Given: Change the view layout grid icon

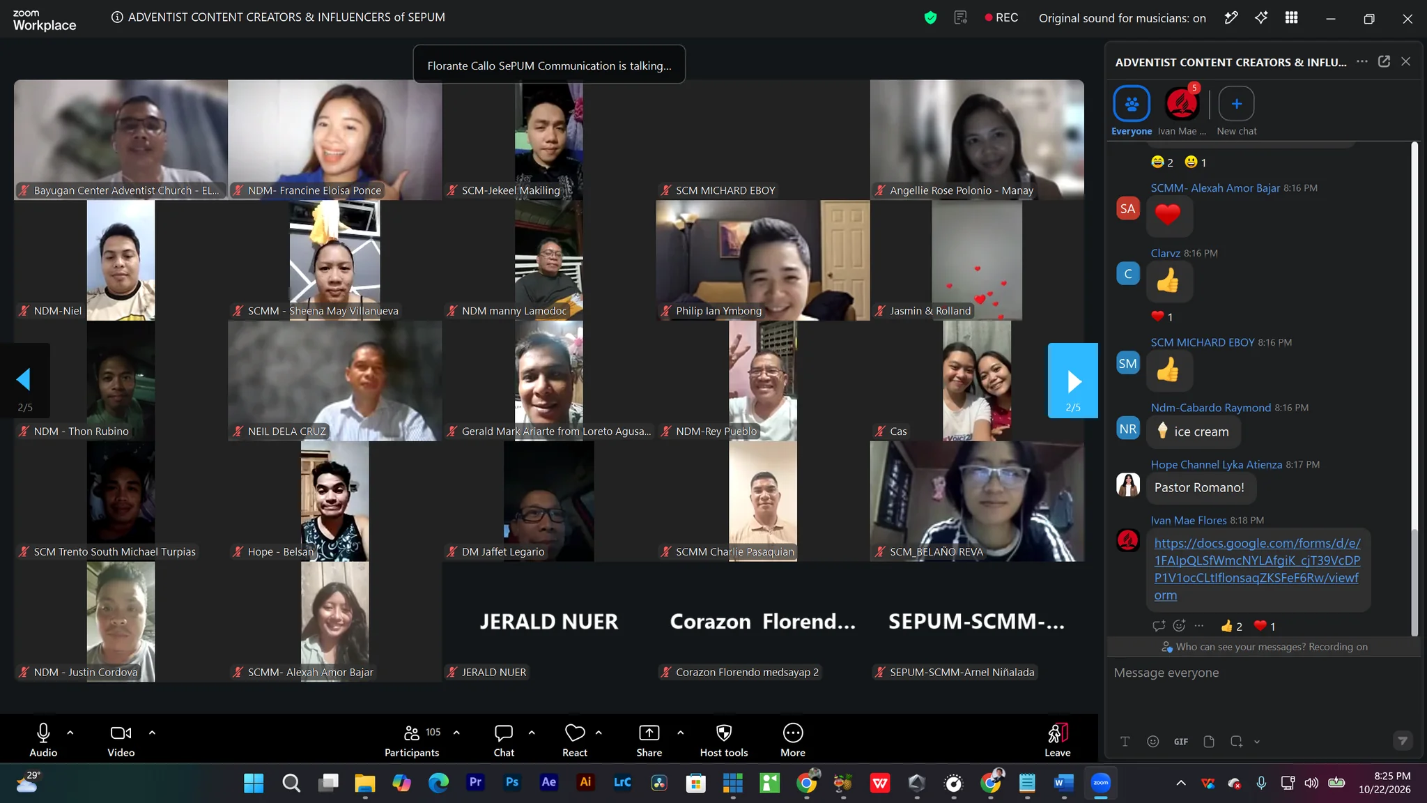Looking at the screenshot, I should 1291,18.
